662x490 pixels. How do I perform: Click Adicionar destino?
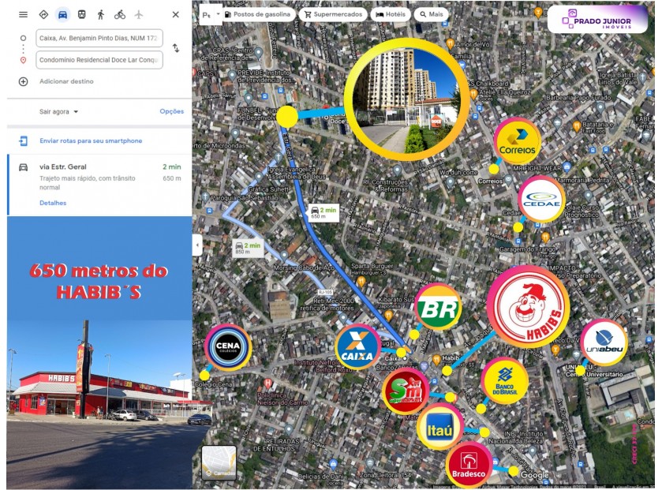pyautogui.click(x=66, y=81)
